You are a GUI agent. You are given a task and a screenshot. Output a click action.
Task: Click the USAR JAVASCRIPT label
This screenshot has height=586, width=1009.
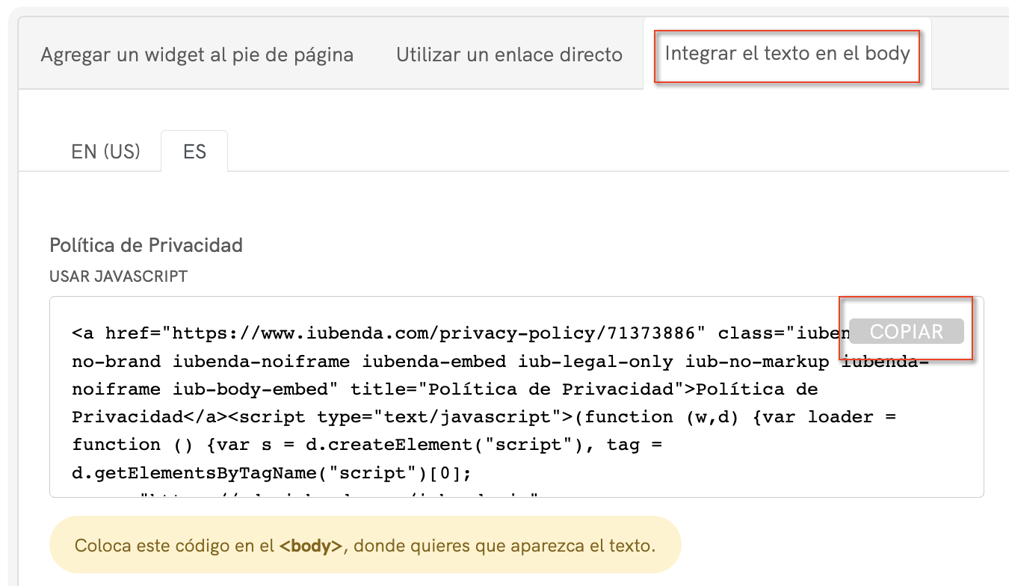coord(118,276)
